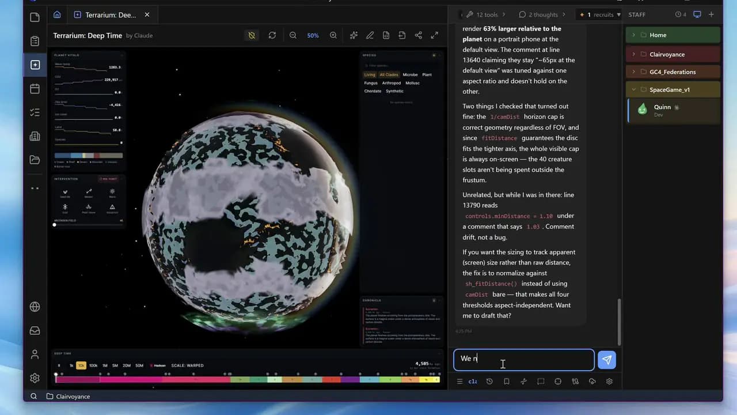Screen dimensions: 737x415
Task: Expand artifact preview to fullscreen
Action: coord(435,35)
